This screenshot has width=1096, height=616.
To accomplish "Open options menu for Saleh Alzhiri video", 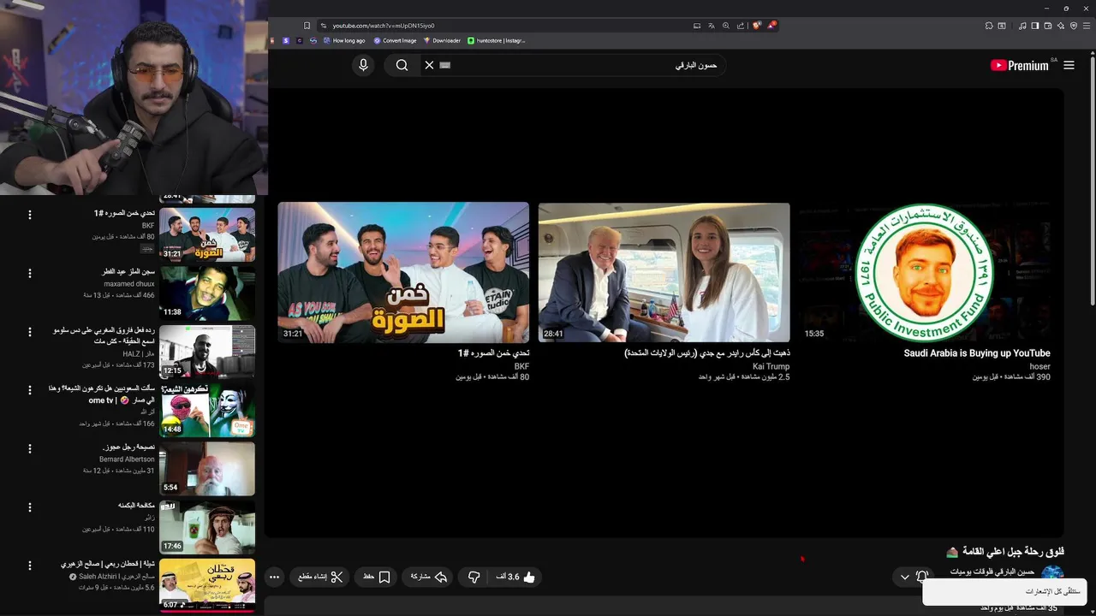I will coord(30,566).
